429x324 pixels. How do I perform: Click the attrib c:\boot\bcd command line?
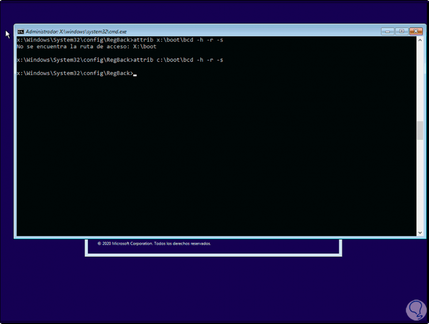tap(120, 60)
